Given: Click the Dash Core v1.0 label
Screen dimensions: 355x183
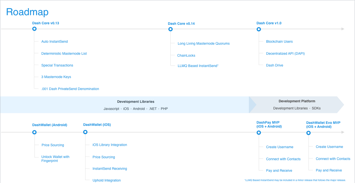Looking at the screenshot, I should (x=269, y=23).
